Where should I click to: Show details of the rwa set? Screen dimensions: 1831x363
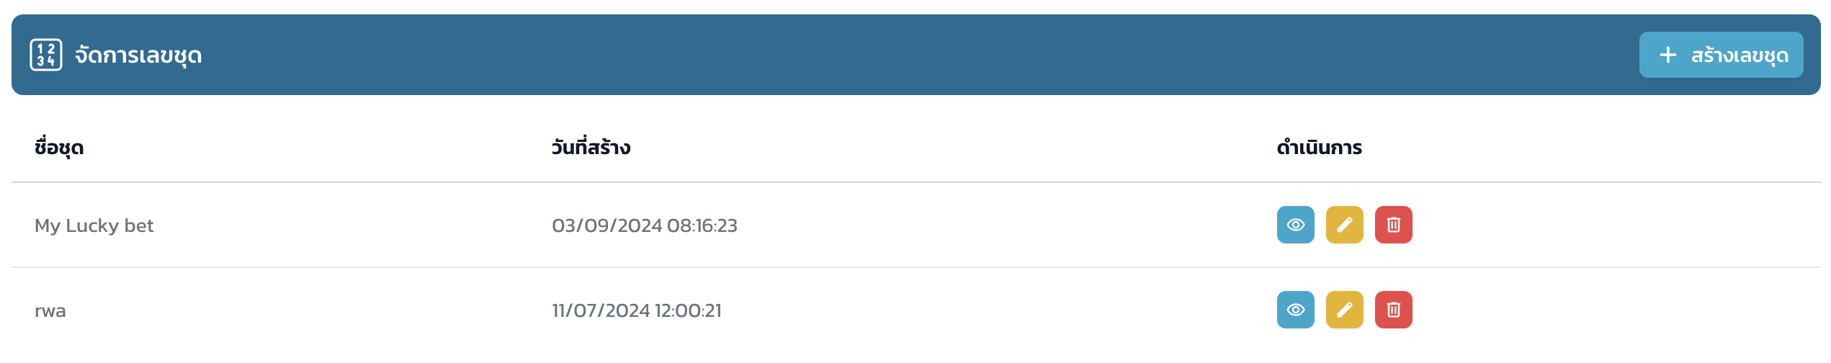pyautogui.click(x=1295, y=310)
